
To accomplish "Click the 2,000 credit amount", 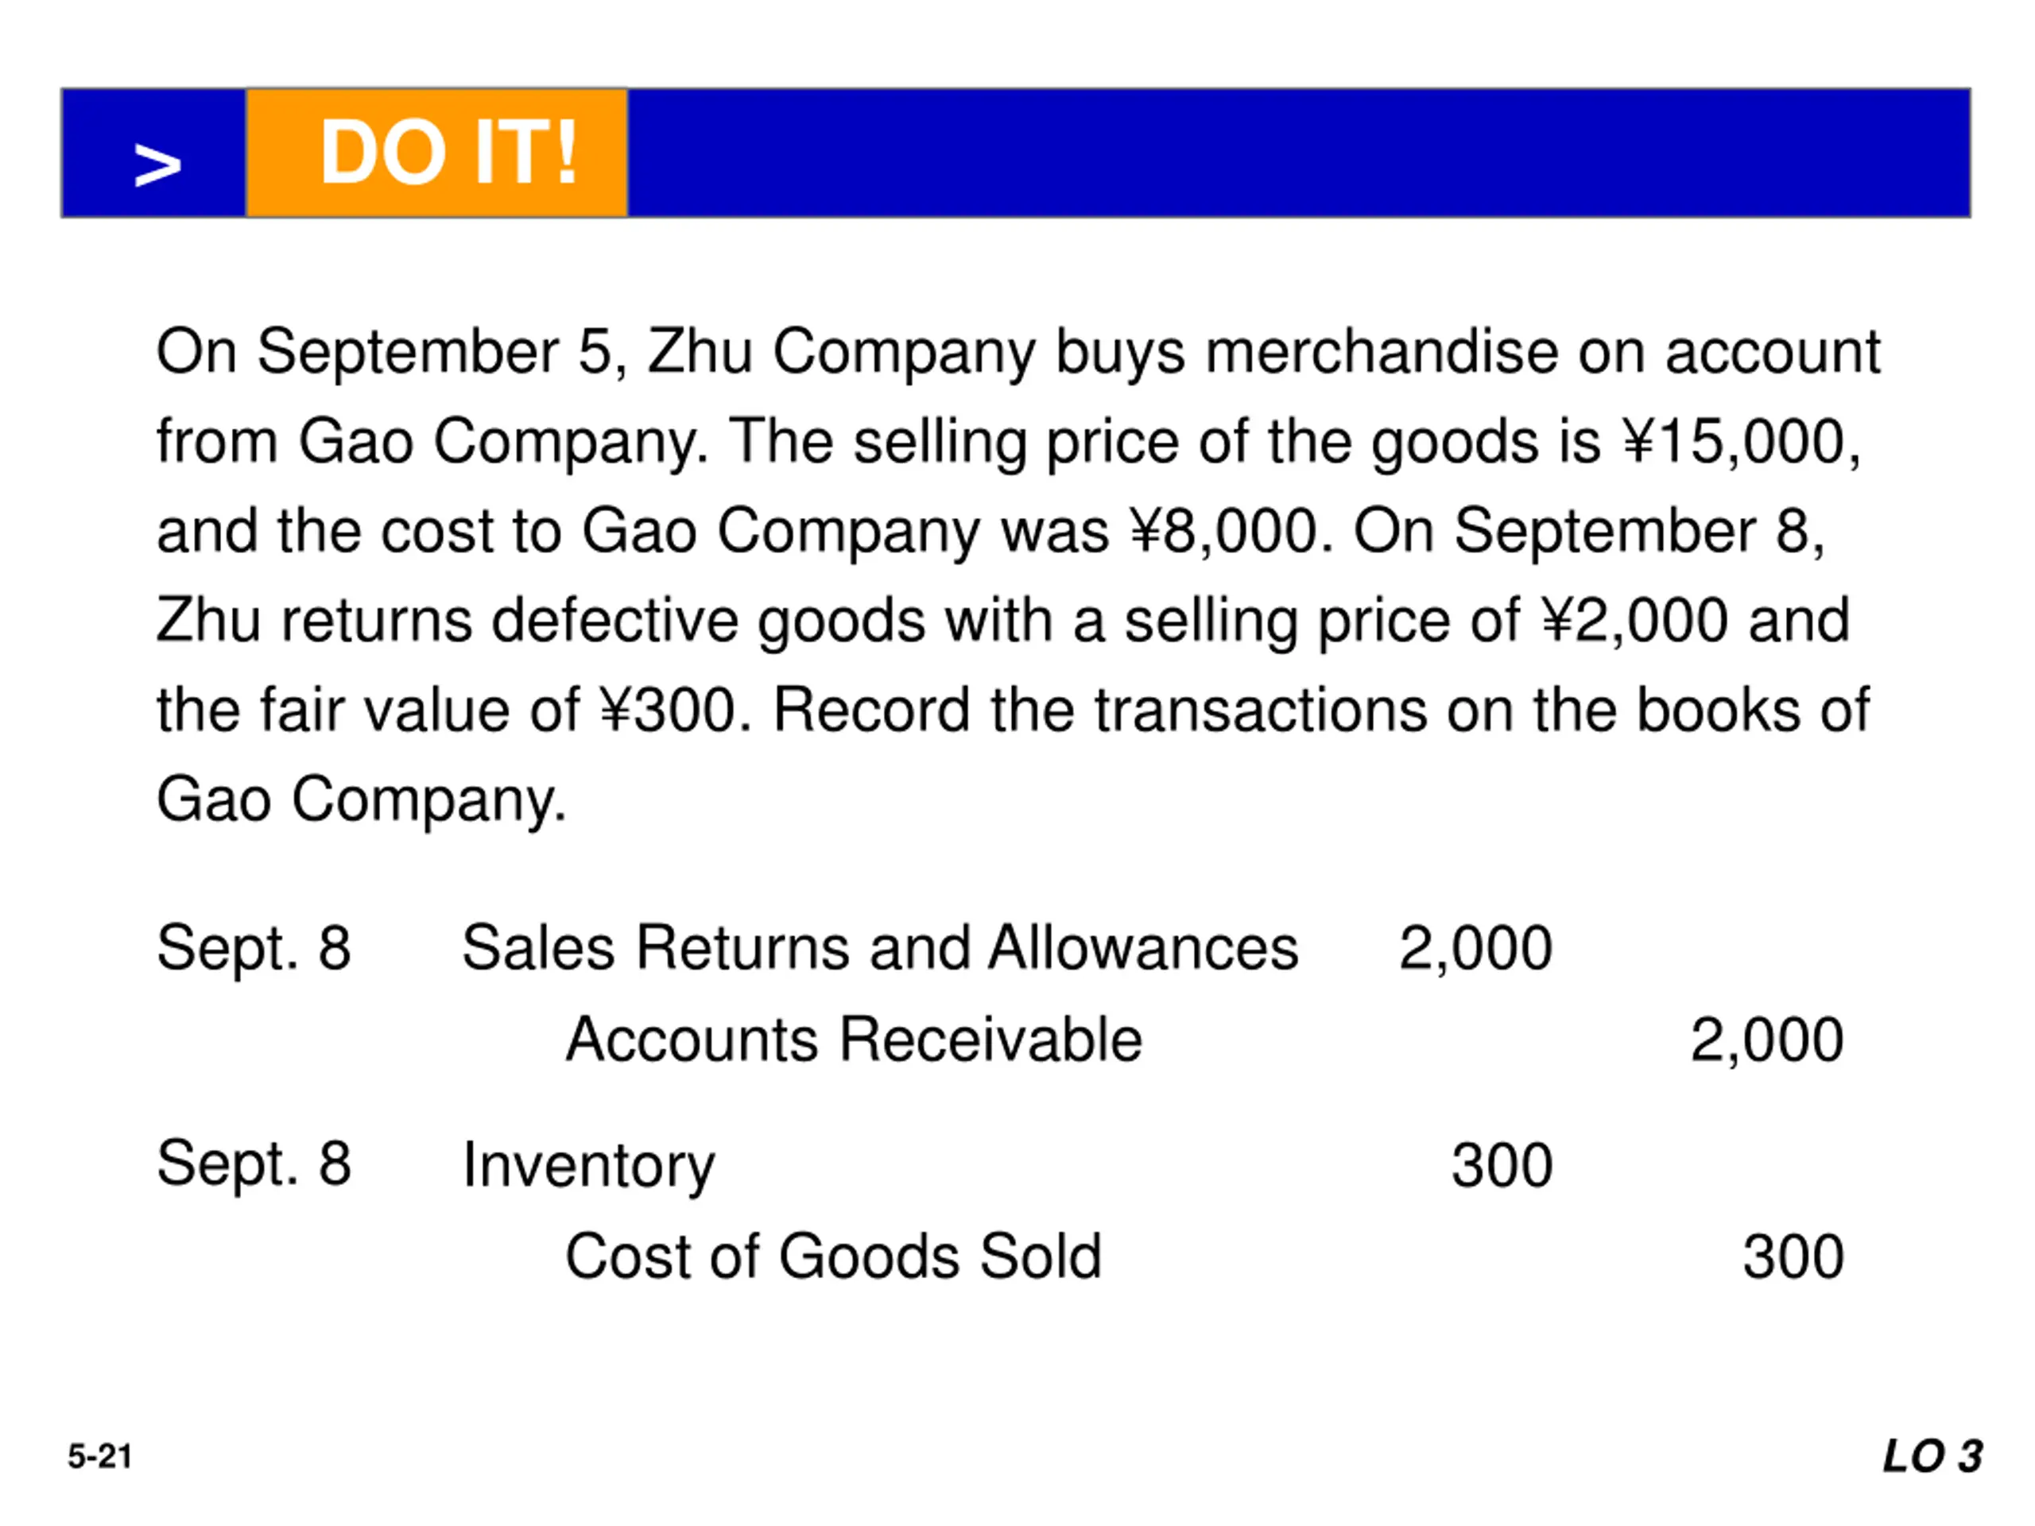I will (x=1766, y=1040).
